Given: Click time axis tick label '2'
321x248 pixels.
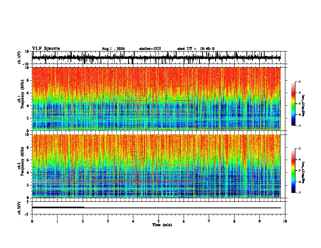Looking at the screenshot, I should click(83, 221).
